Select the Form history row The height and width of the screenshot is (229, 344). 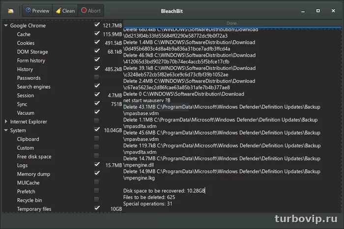(31, 61)
